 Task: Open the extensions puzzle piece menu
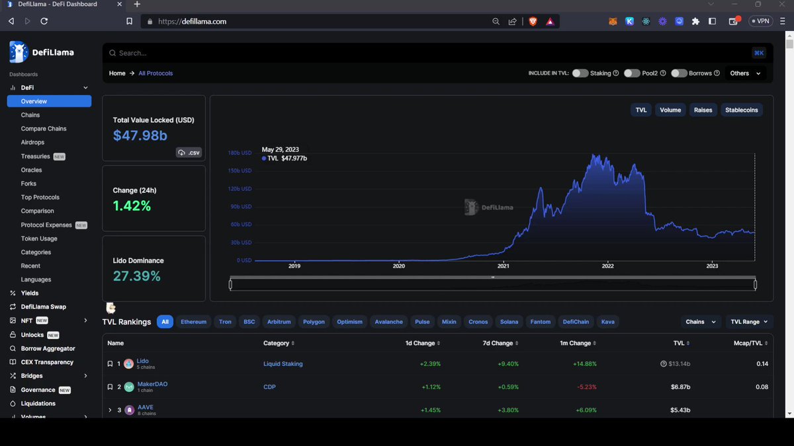pyautogui.click(x=695, y=21)
